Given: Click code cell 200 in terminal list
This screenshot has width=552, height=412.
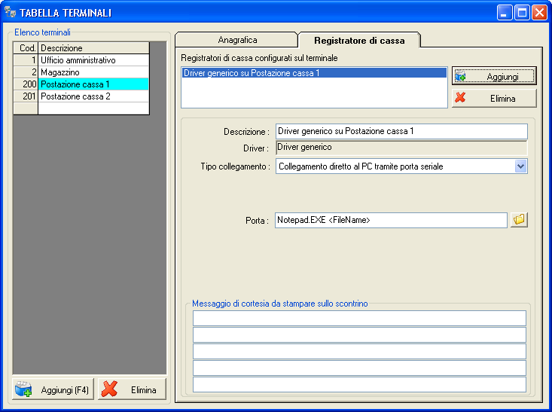Looking at the screenshot, I should (x=26, y=84).
